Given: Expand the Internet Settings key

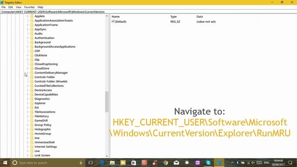Looking at the screenshot, I should tap(27, 147).
